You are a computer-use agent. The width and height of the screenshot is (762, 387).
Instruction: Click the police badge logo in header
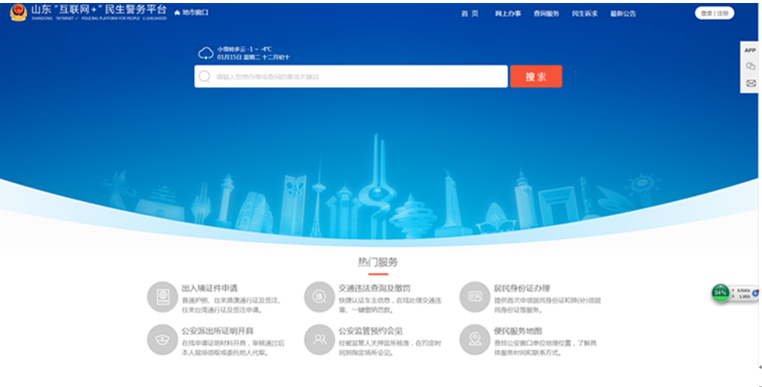pos(17,13)
